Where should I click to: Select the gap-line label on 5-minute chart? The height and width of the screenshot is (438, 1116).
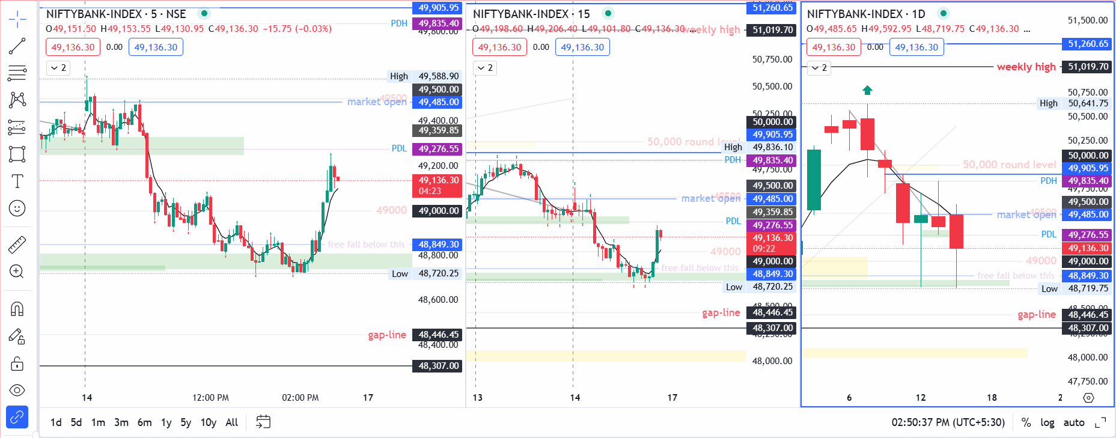[387, 335]
